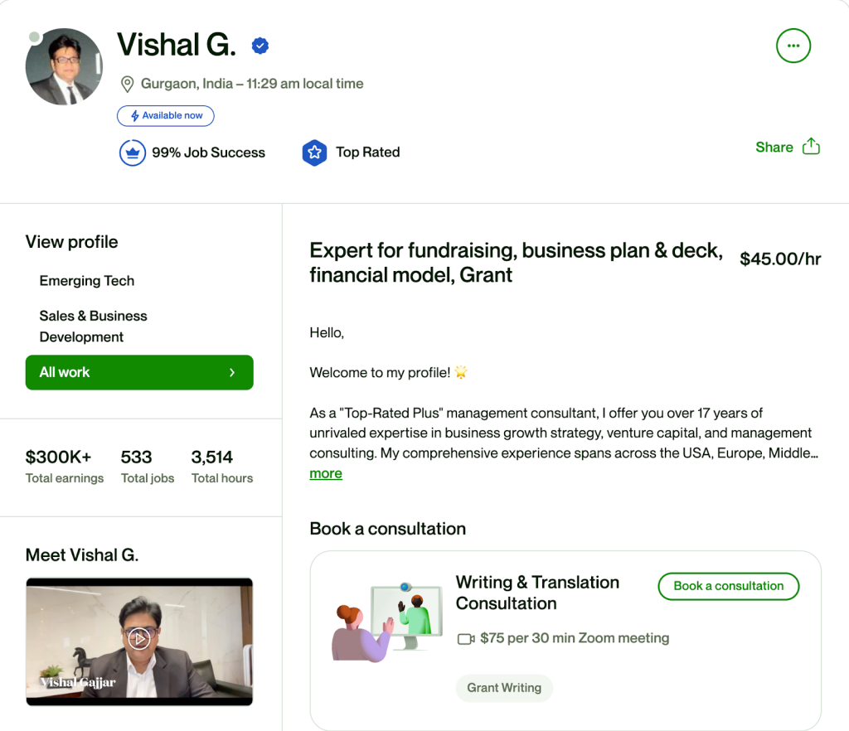Expand the overview with the more link
The image size is (849, 731).
coord(326,474)
